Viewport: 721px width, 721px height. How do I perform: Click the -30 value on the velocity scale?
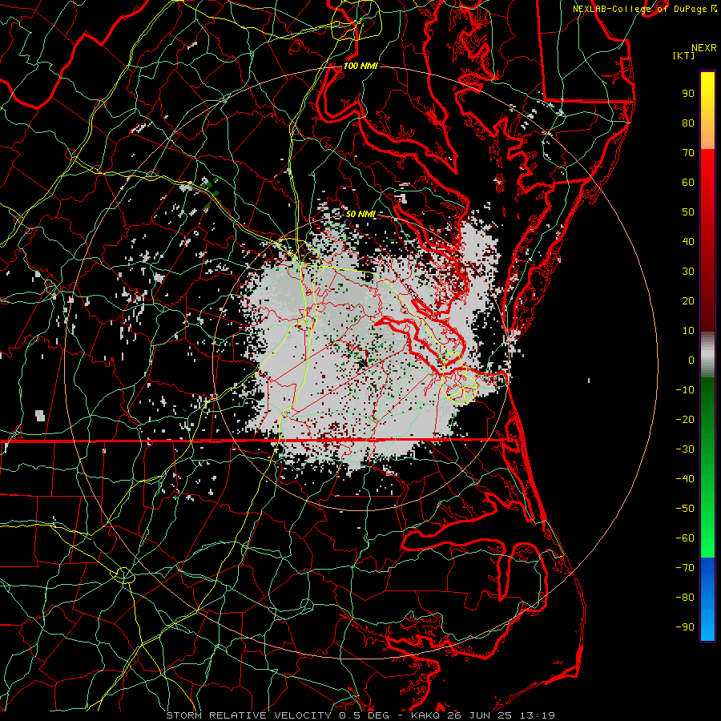685,449
